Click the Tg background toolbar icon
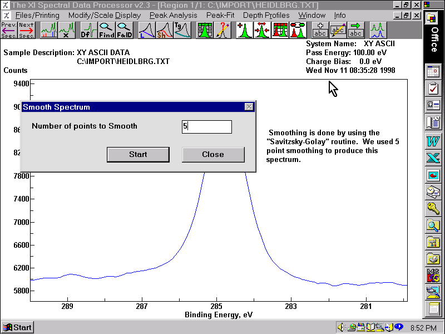The width and height of the screenshot is (445, 334). pos(182,30)
